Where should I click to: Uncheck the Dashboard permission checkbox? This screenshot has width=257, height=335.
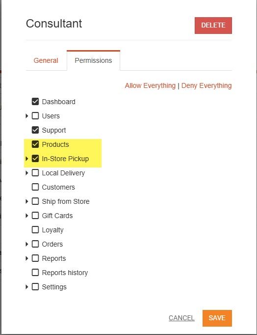click(x=35, y=102)
